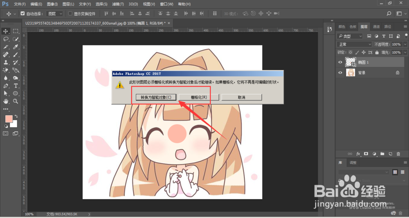Toggle Quick Mask mode icon

tap(5, 133)
